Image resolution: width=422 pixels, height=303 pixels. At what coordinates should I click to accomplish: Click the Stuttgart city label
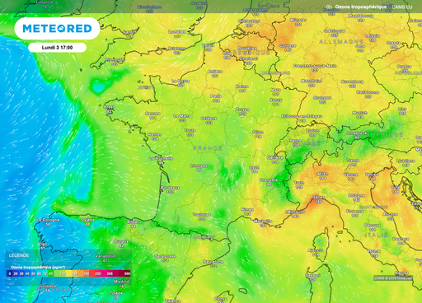(322, 98)
